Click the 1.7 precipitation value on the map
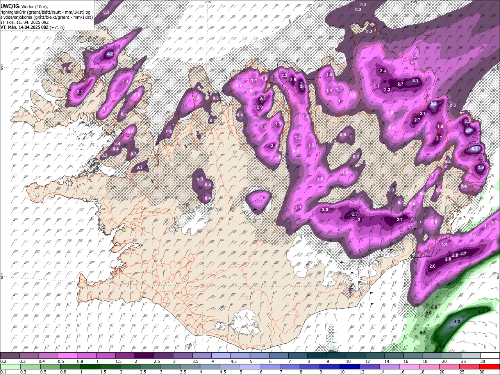Image resolution: width=500 pixels, height=375 pixels. pyautogui.click(x=377, y=87)
